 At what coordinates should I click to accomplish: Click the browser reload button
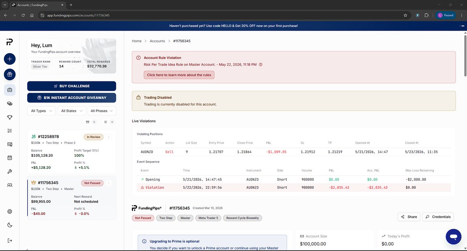[x=23, y=15]
